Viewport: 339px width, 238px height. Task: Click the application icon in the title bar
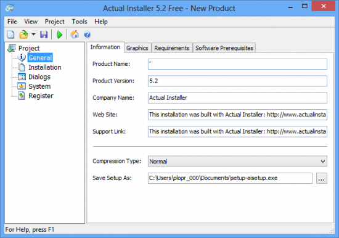[9, 8]
